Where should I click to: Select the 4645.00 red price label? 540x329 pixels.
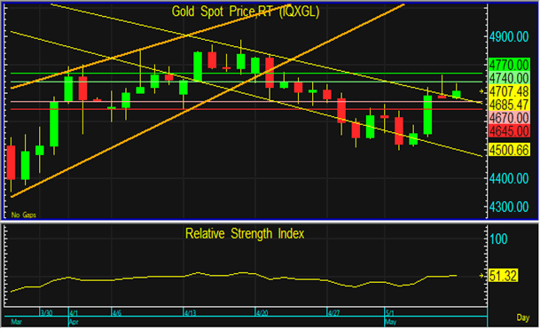(x=509, y=131)
